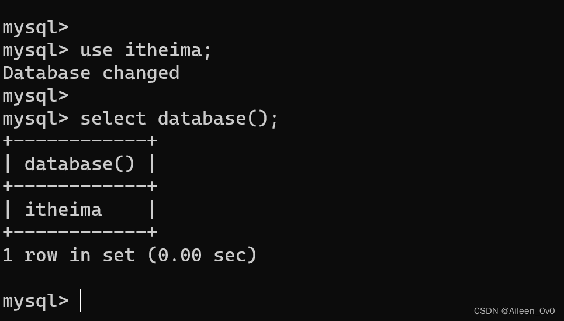The image size is (564, 321).
Task: Click the bottom border line of the result table
Action: [79, 232]
